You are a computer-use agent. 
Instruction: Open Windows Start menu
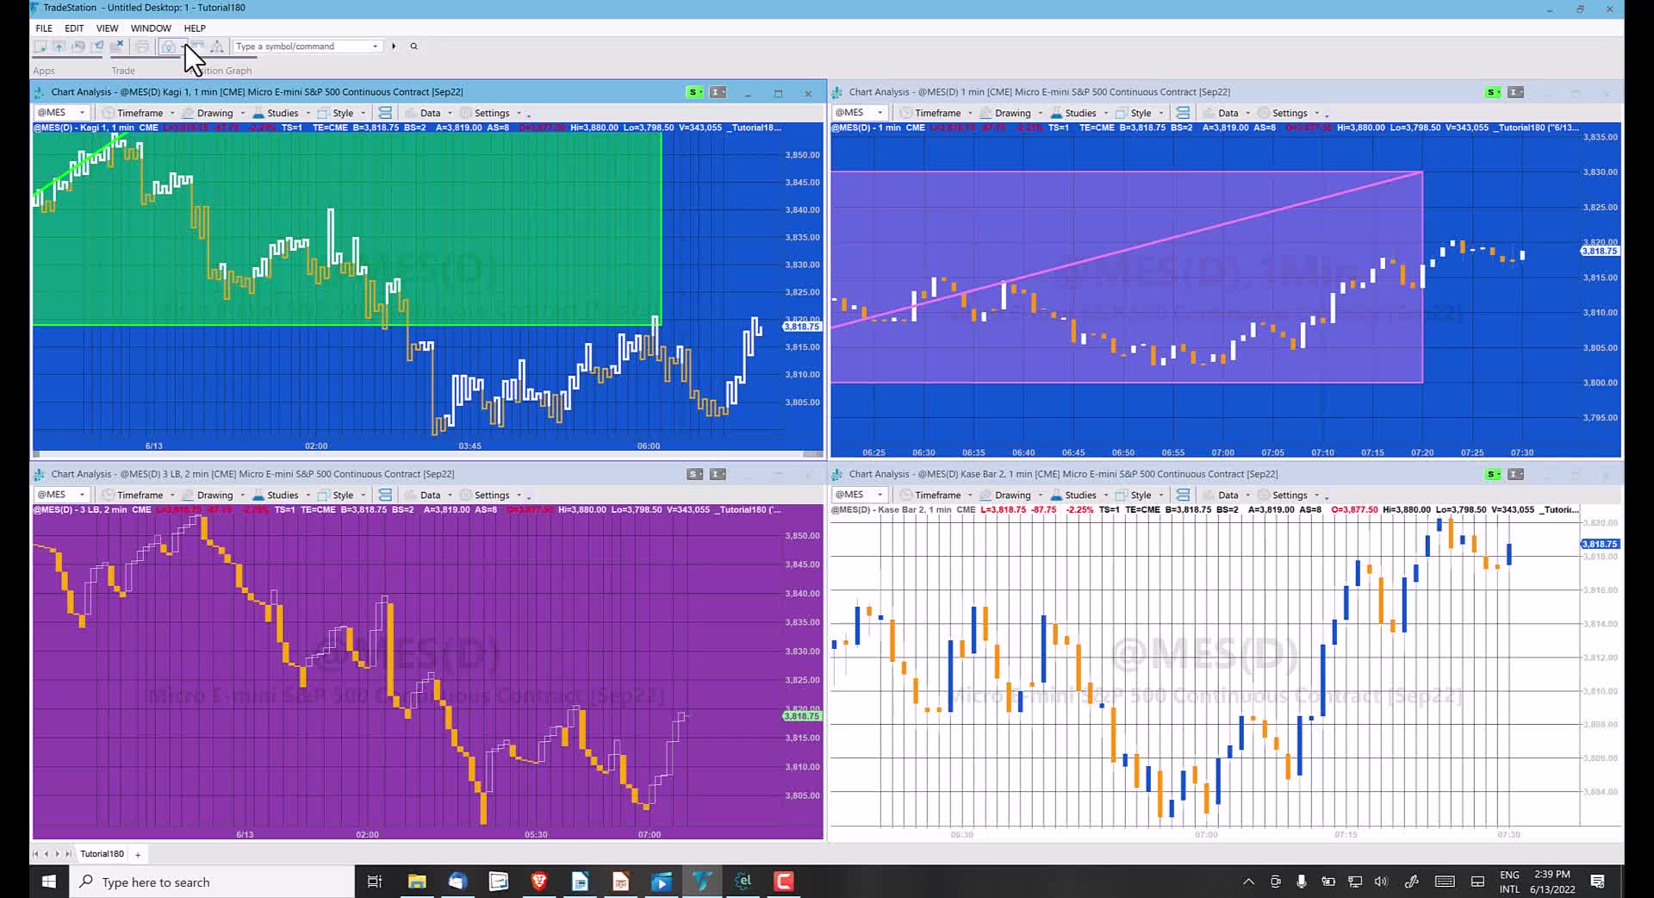pyautogui.click(x=49, y=882)
